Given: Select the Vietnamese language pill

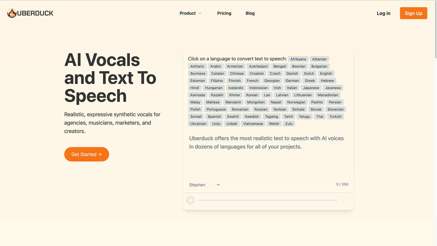Looking at the screenshot, I should 253,123.
